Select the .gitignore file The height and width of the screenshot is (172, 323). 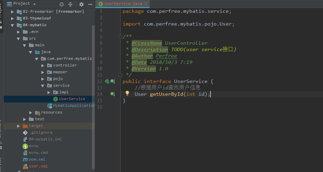40,133
